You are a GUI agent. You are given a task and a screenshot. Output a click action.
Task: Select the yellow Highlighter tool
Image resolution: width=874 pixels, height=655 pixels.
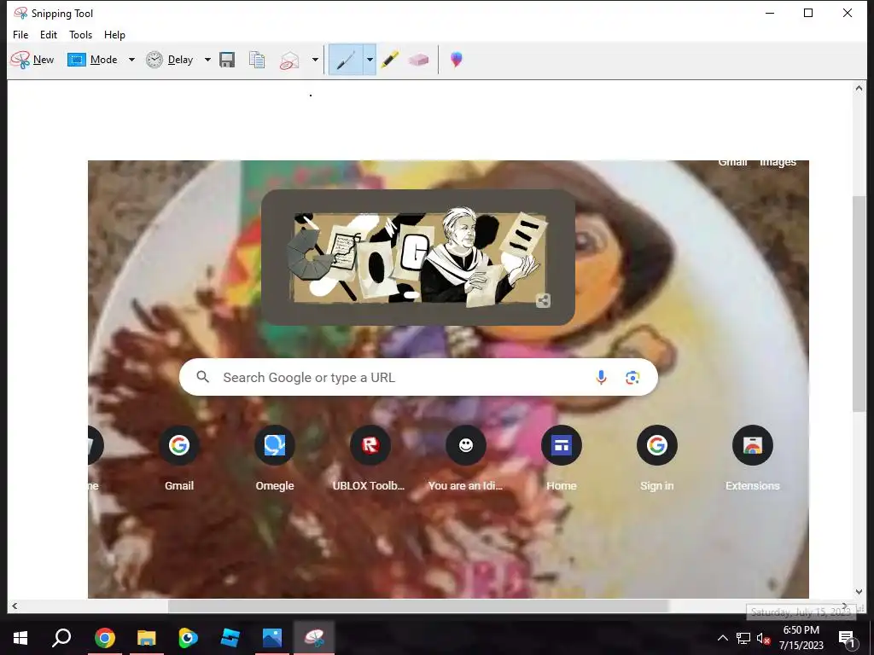coord(390,60)
